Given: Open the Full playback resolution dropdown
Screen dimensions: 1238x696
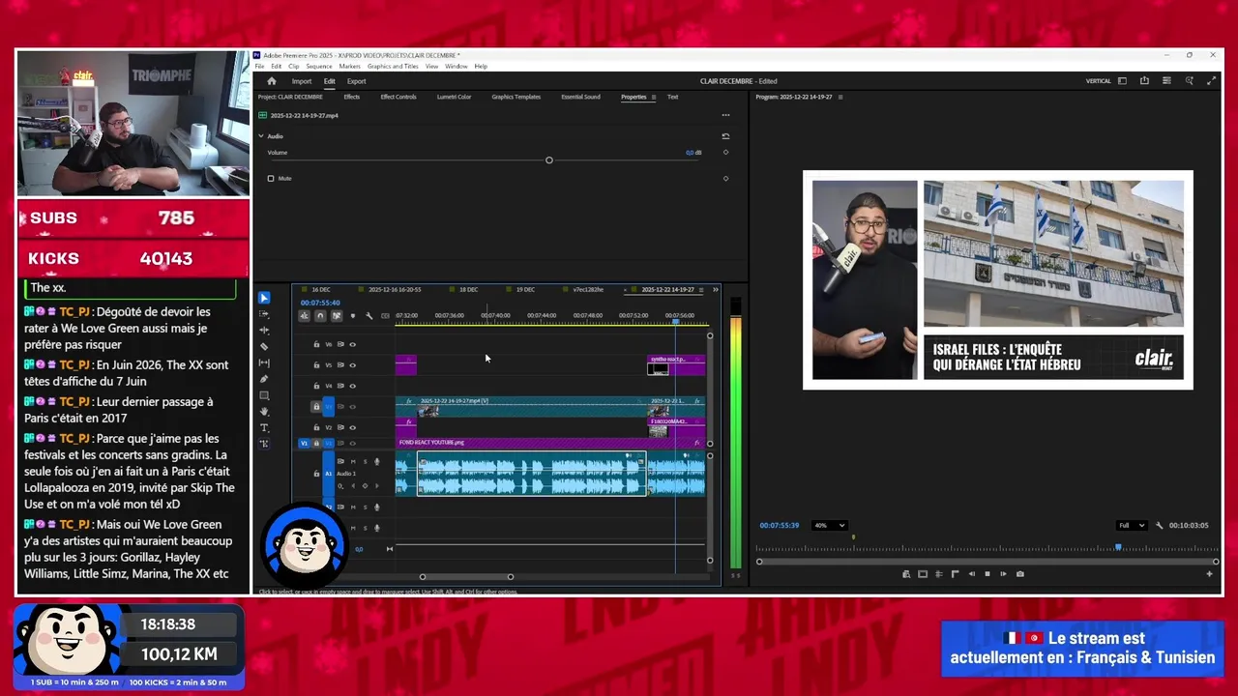Looking at the screenshot, I should point(1131,526).
